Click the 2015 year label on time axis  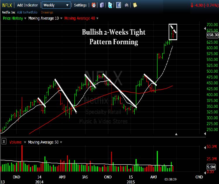point(131,182)
